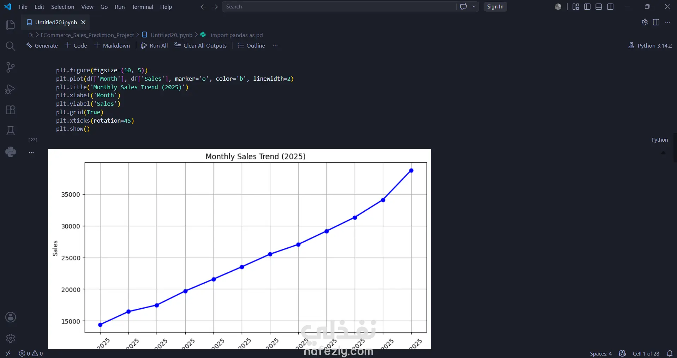The image size is (677, 358).
Task: Click the plt.show() code line
Action: (x=73, y=129)
